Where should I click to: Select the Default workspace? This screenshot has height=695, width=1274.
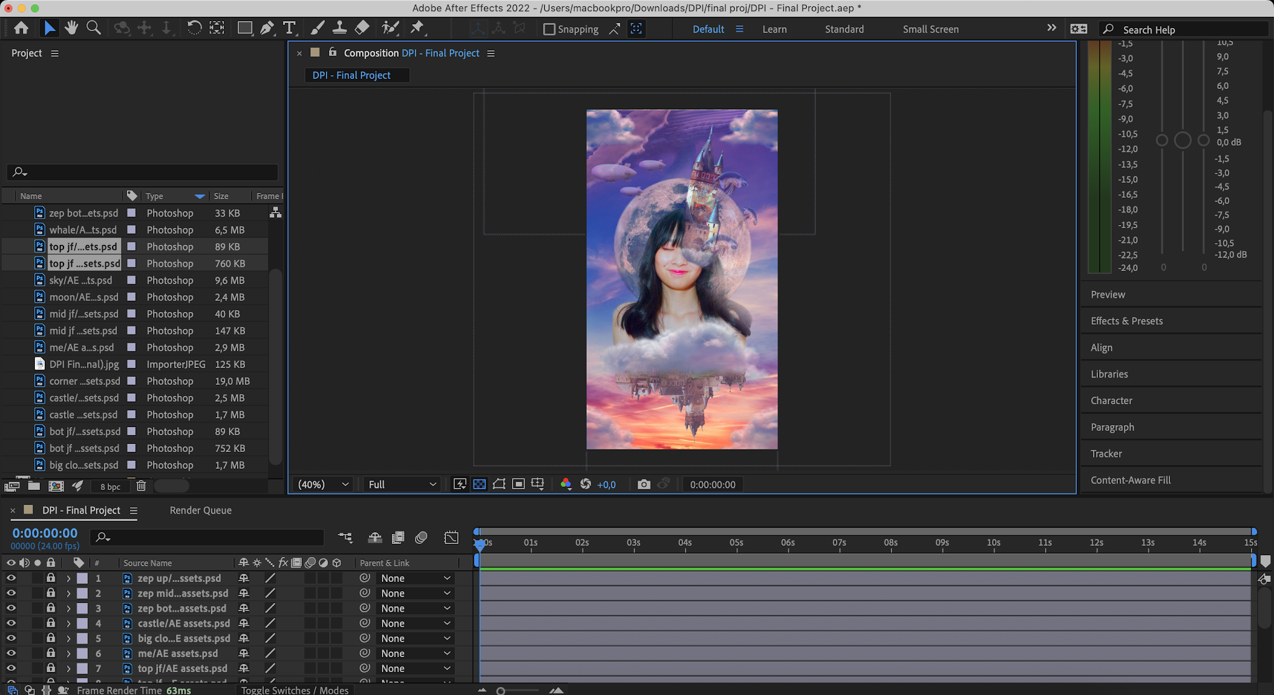coord(708,29)
